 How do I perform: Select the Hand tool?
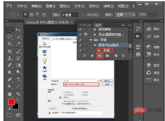point(10,94)
